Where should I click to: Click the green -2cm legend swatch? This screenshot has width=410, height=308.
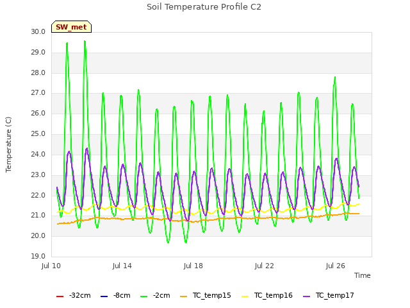[143, 296]
